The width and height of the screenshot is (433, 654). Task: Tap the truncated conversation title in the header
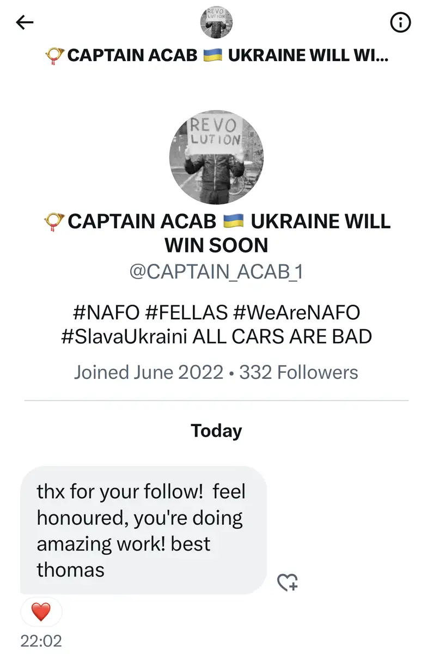point(216,56)
